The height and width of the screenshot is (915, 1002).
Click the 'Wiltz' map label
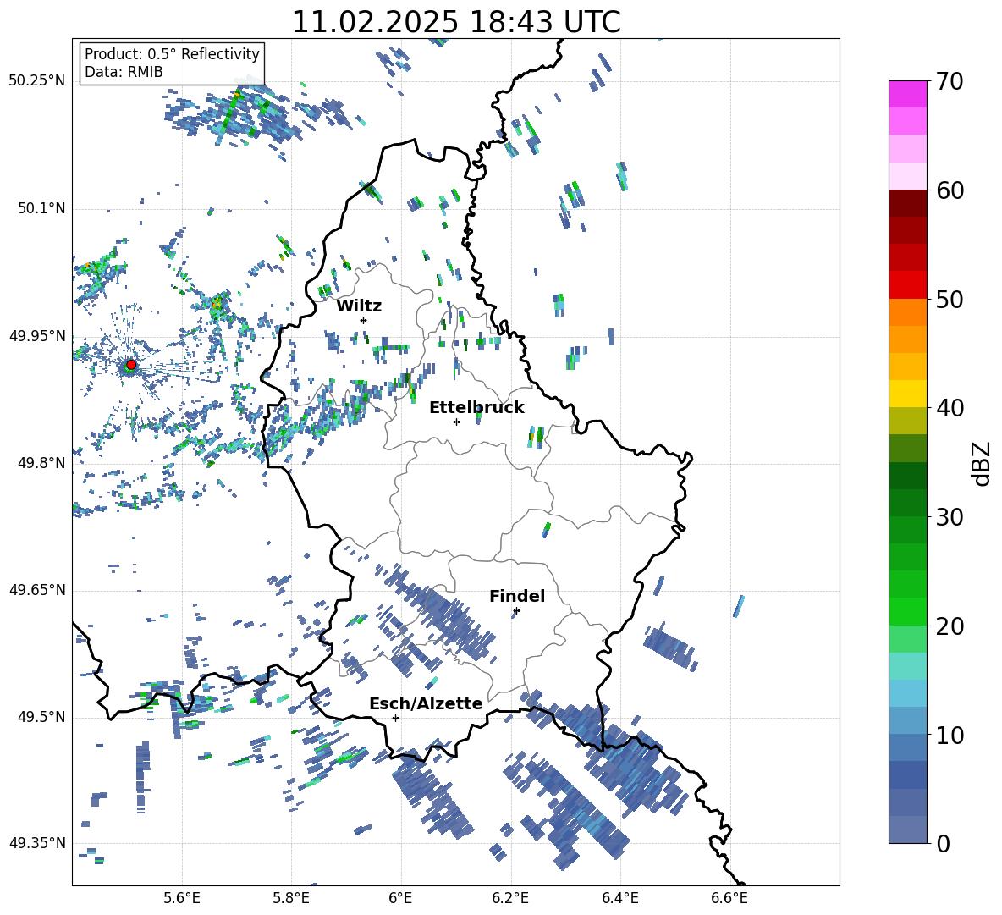tap(359, 306)
